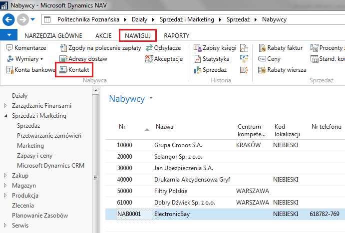This screenshot has width=345, height=233.
Task: Sort by the Nr column header
Action: pos(122,127)
